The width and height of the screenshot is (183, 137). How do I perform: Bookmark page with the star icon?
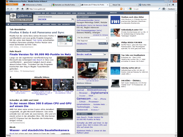pos(124,9)
